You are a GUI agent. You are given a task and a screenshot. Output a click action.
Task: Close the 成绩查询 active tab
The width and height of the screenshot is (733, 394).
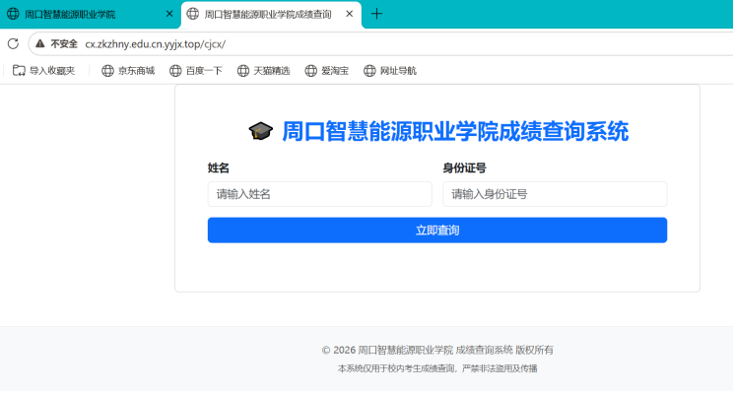349,14
